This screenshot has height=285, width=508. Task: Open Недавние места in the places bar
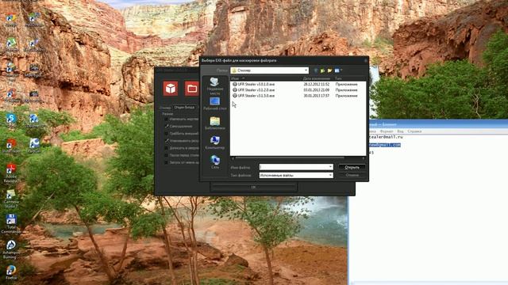tap(215, 86)
